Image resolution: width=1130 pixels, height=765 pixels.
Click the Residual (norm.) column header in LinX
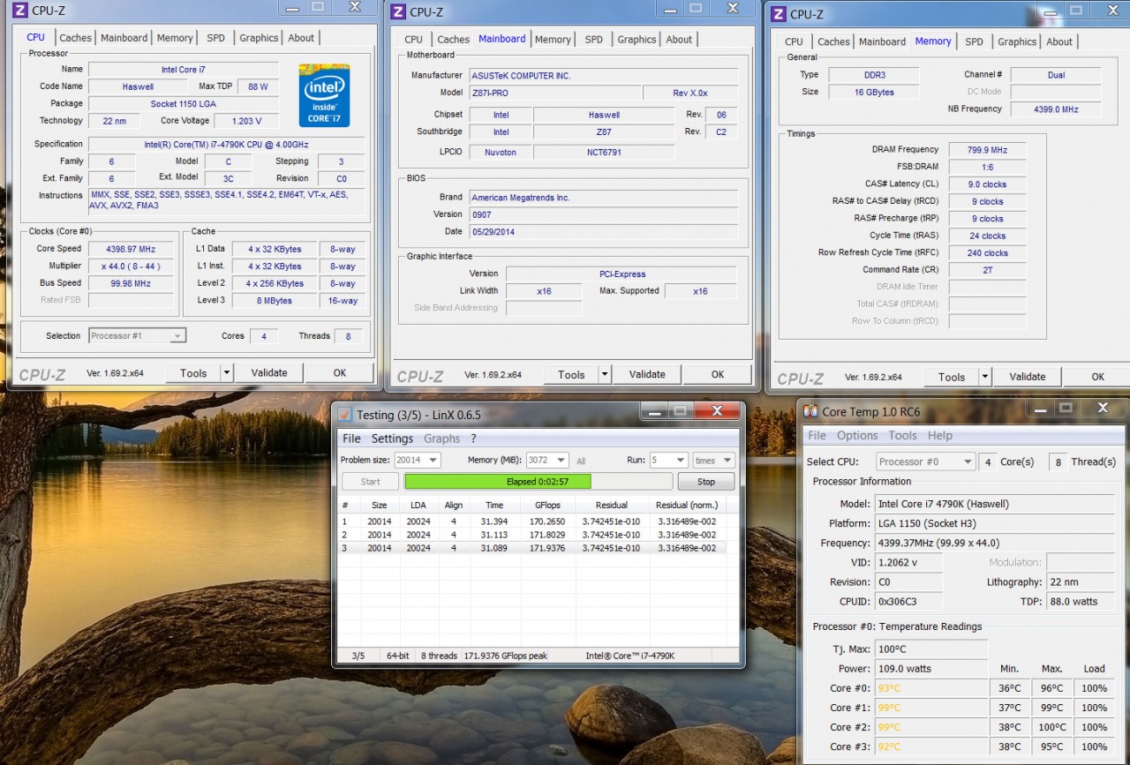[687, 506]
